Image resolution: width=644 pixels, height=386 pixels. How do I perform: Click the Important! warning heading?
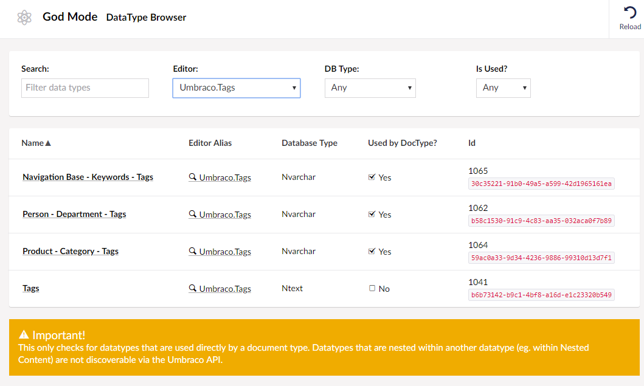[59, 335]
